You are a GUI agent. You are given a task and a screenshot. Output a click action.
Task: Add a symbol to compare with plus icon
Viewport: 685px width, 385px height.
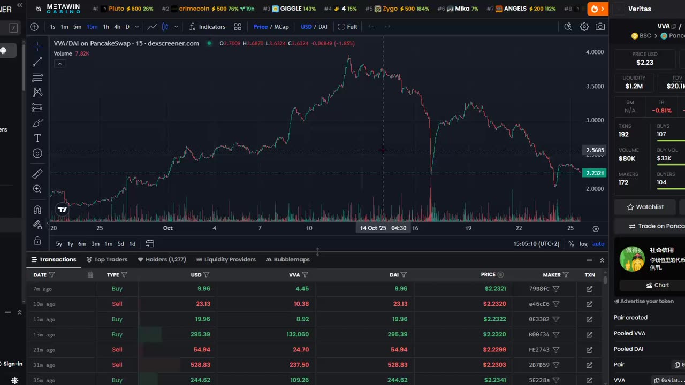(x=34, y=27)
